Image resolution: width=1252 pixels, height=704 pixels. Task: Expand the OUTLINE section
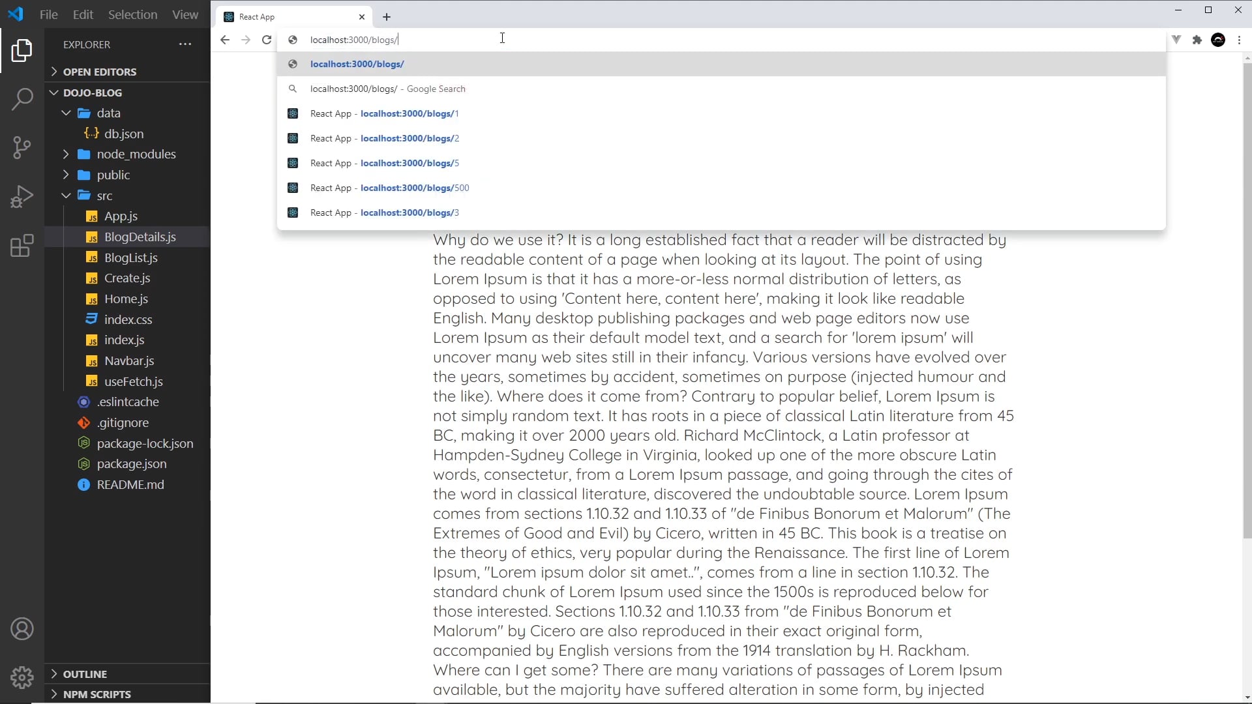pos(85,674)
